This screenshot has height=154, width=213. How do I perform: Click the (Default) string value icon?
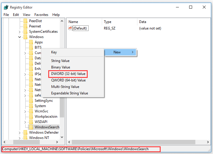point(70,28)
